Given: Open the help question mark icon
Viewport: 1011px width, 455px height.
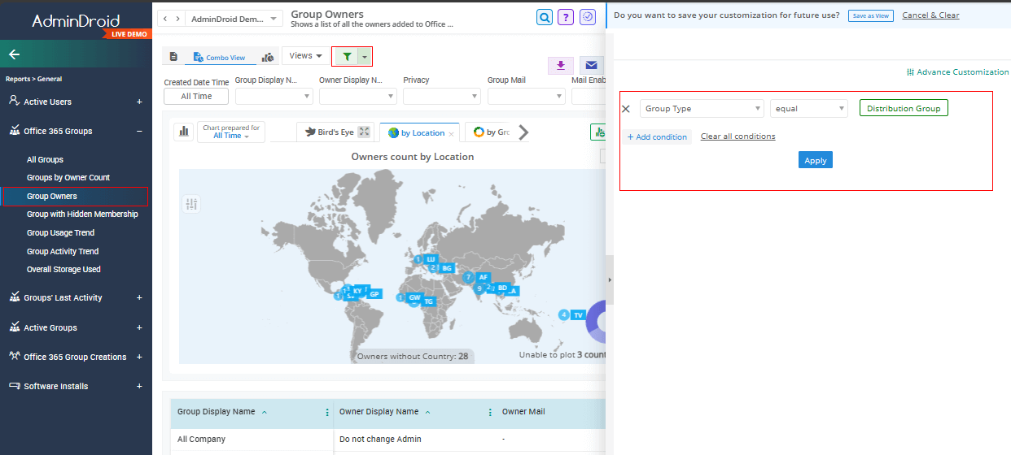Looking at the screenshot, I should click(x=566, y=17).
